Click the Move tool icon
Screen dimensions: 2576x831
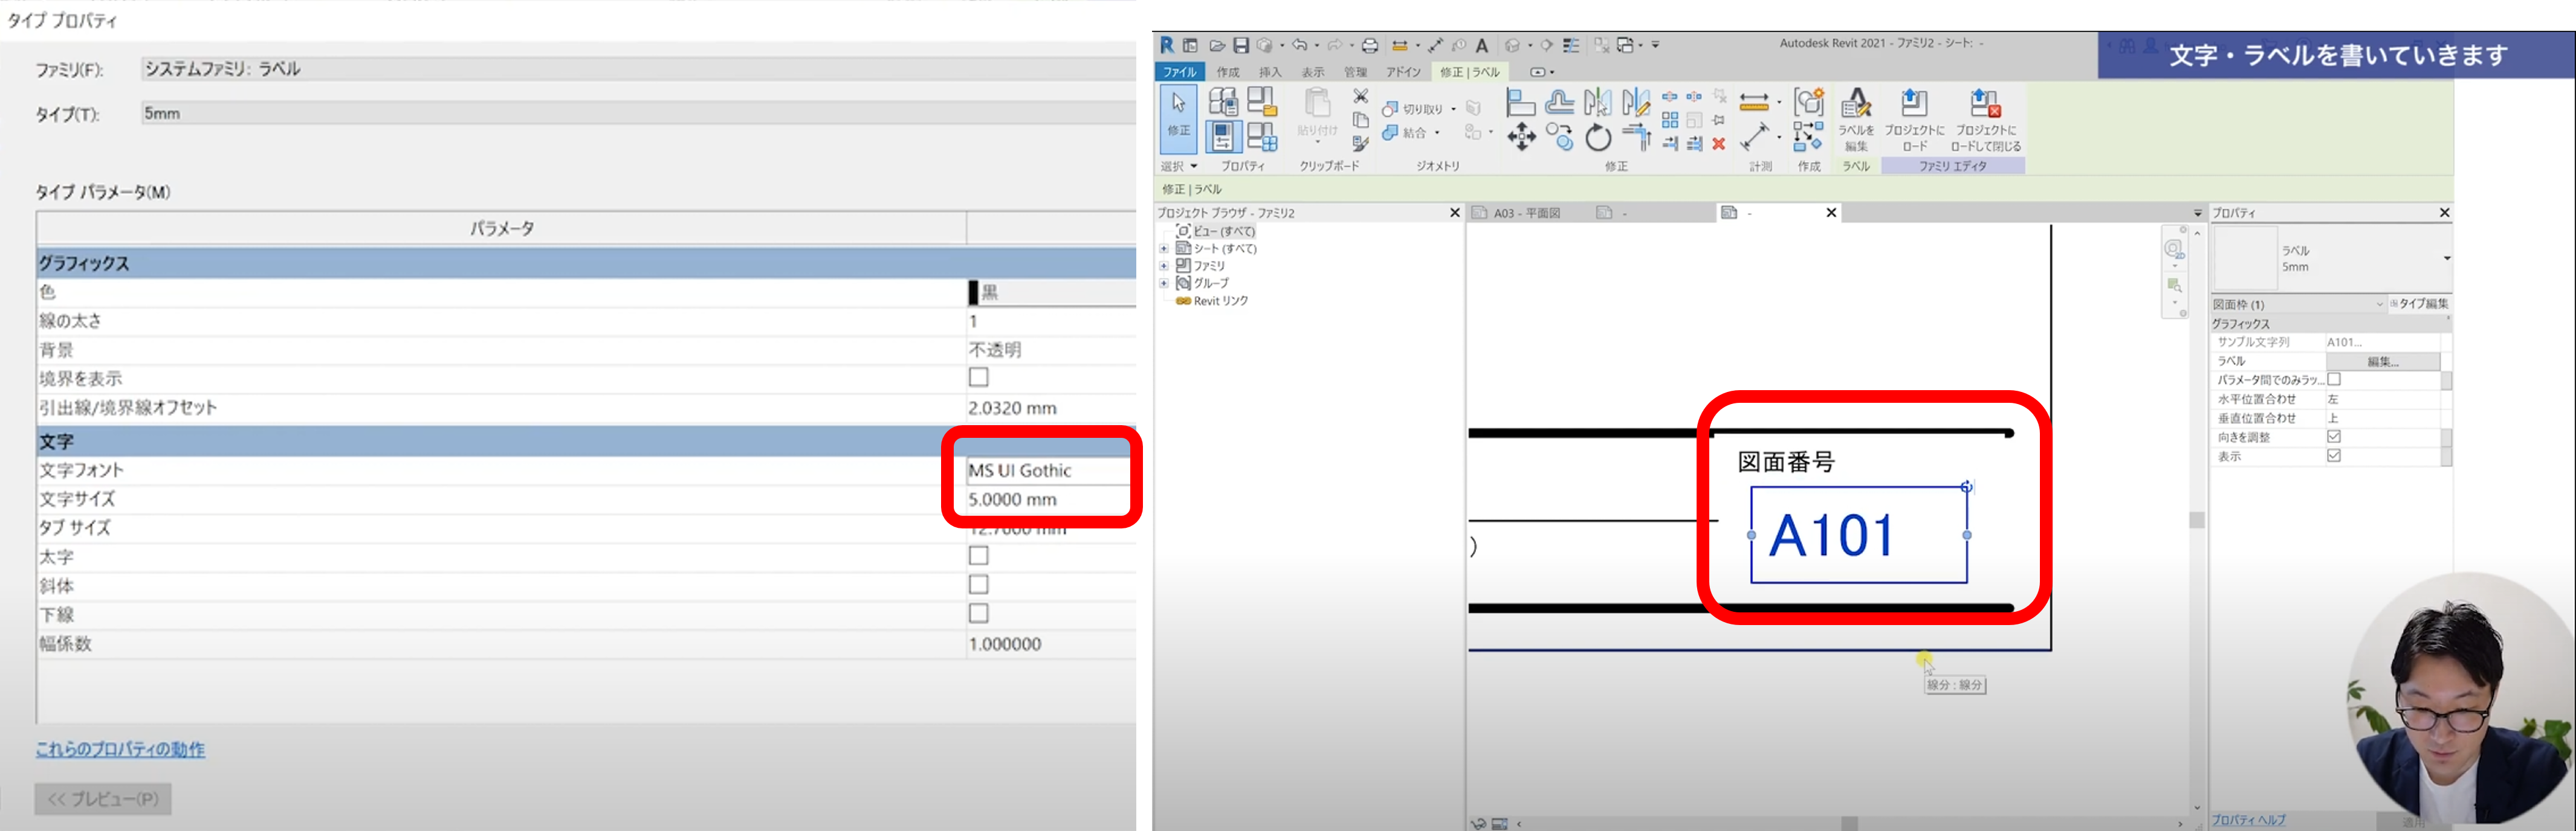point(1521,137)
